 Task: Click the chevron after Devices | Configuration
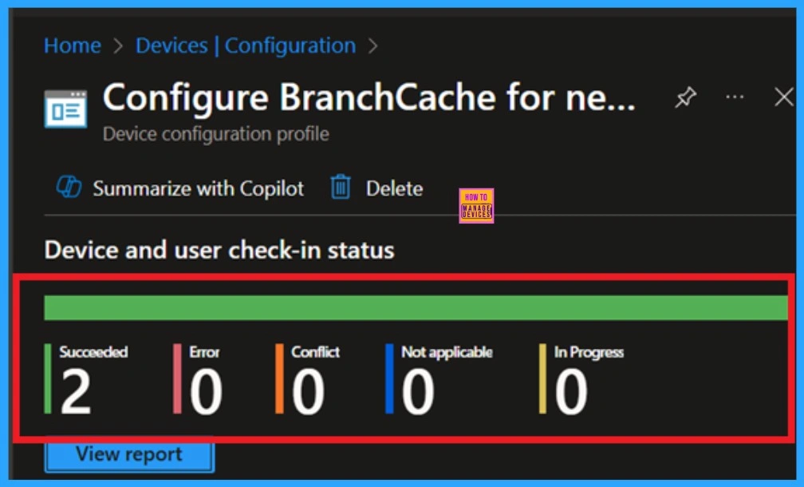[372, 46]
